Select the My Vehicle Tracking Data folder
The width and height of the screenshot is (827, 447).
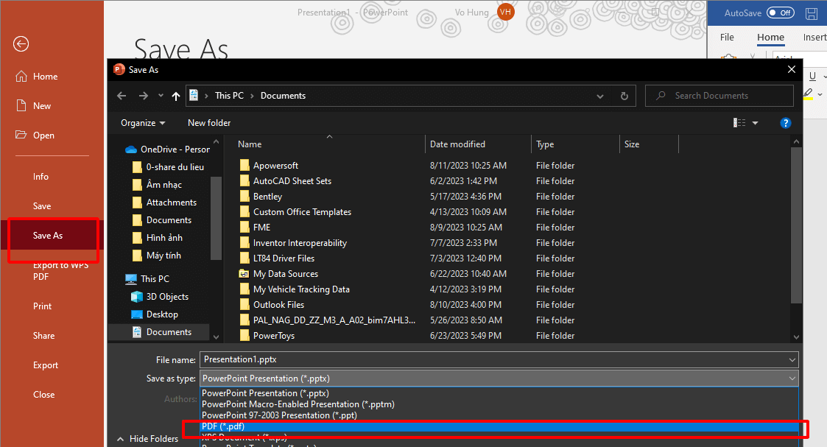(295, 289)
